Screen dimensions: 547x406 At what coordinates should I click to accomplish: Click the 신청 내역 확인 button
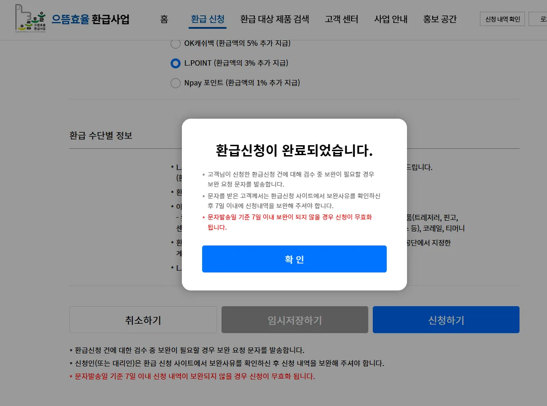point(502,19)
